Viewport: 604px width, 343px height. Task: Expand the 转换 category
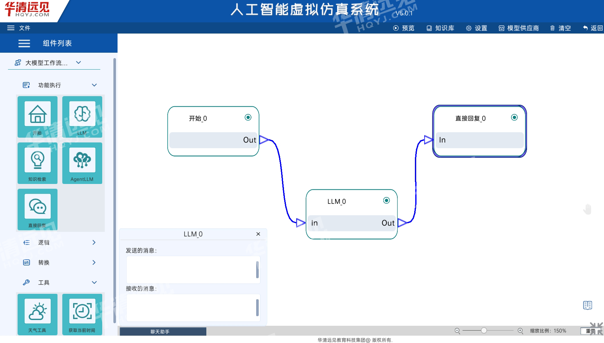point(59,263)
